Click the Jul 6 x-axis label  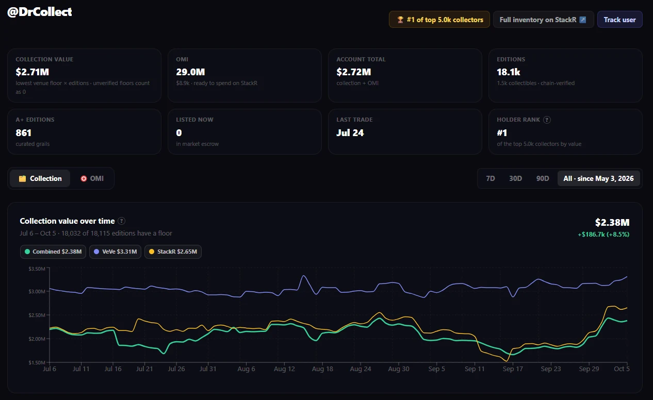pos(50,369)
